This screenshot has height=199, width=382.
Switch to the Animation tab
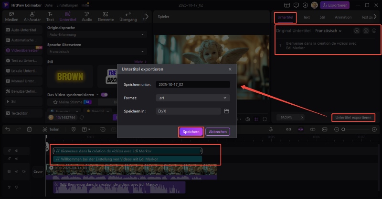coord(343,17)
